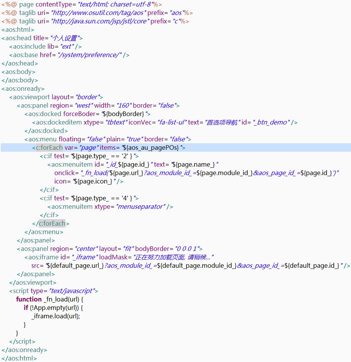Image resolution: width=351 pixels, height=362 pixels.
Task: Click the region "west" attribute value
Action: (x=84, y=105)
